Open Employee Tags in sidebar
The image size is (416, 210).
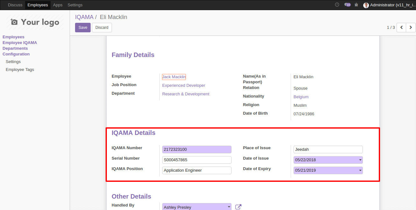click(20, 70)
